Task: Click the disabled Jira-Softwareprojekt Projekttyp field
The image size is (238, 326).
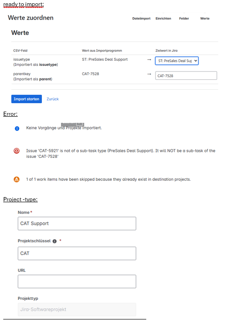Action: pyautogui.click(x=77, y=309)
